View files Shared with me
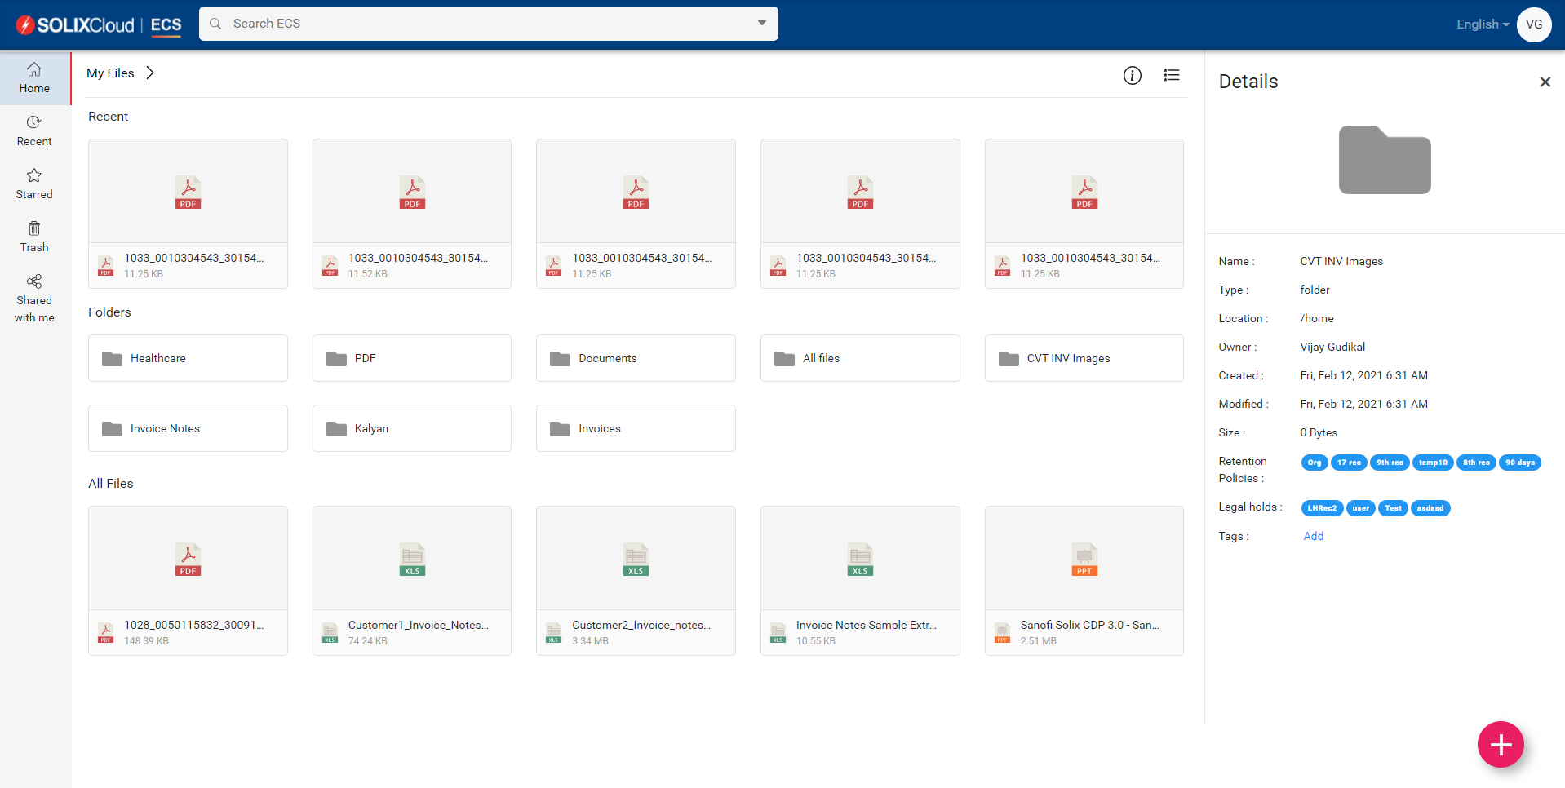 [x=33, y=297]
